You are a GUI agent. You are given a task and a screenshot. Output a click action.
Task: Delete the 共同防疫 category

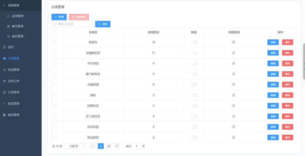(287, 127)
